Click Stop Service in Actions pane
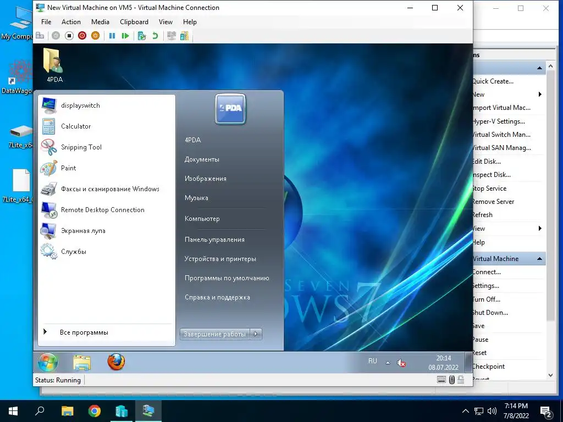This screenshot has height=422, width=563. 489,188
